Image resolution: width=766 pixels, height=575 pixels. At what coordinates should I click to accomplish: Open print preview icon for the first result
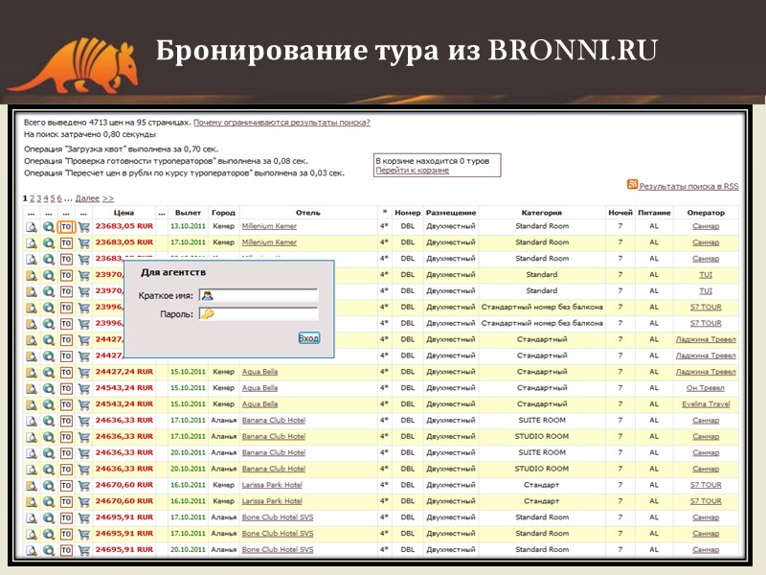click(30, 227)
